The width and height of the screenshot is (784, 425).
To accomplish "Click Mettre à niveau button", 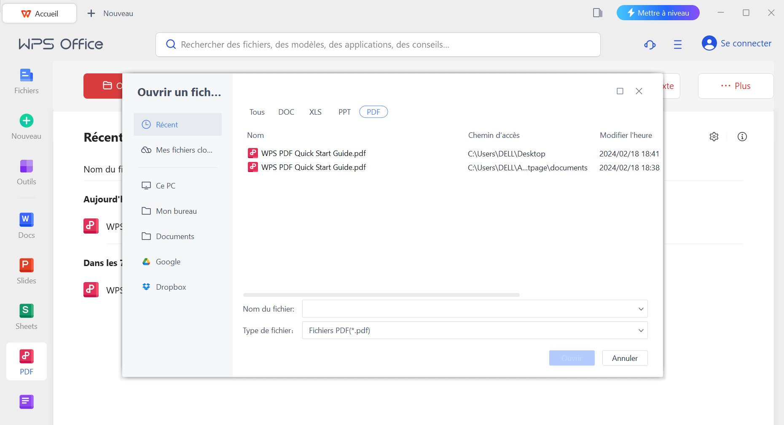I will tap(658, 13).
